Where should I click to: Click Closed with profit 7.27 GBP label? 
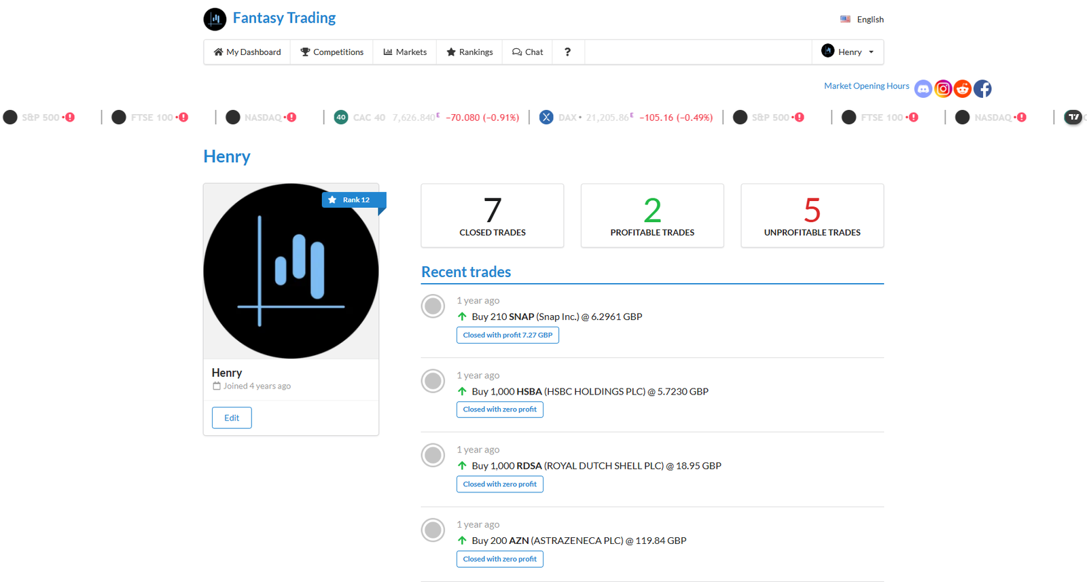click(x=507, y=335)
